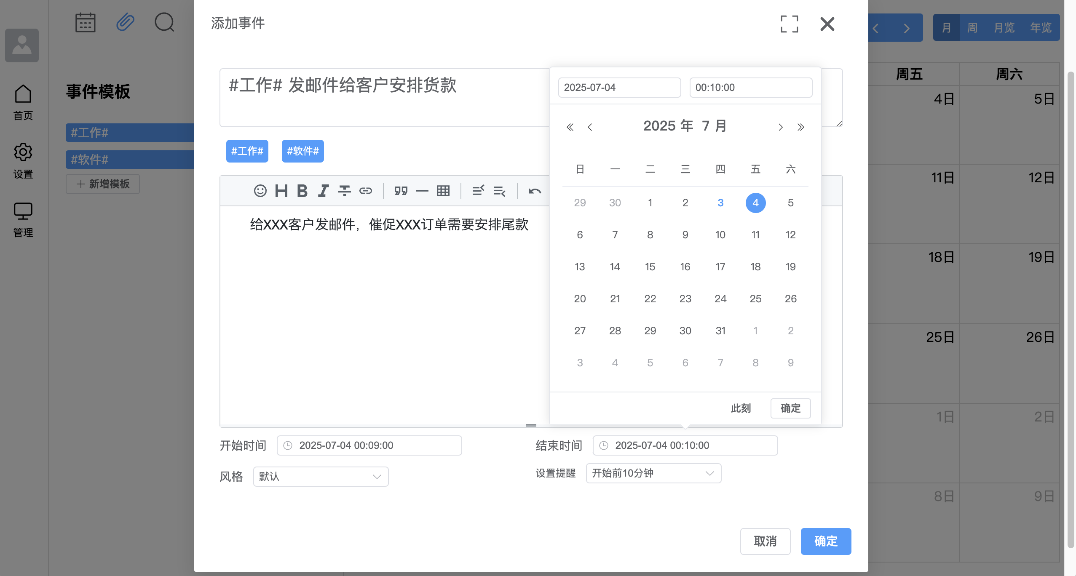Image resolution: width=1076 pixels, height=576 pixels.
Task: Select July 4 highlighted date
Action: (x=755, y=203)
